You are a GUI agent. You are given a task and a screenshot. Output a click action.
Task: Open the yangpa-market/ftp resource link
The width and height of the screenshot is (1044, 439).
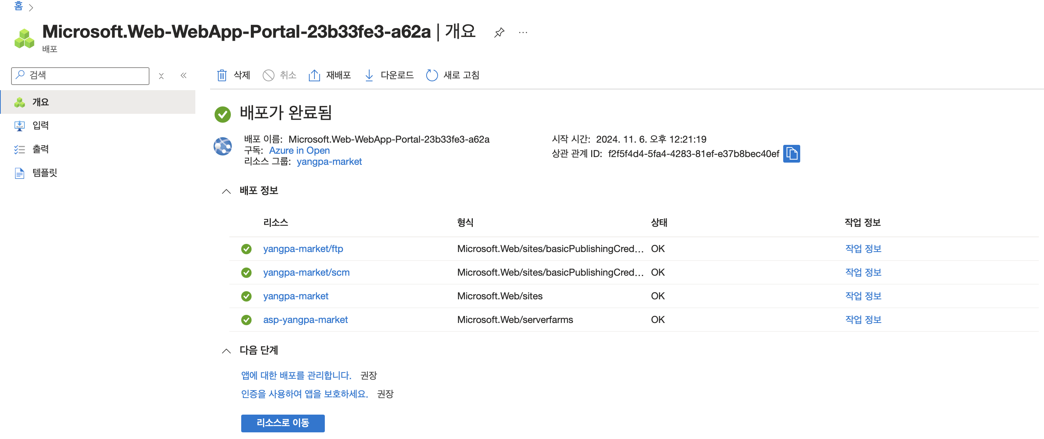pyautogui.click(x=303, y=249)
